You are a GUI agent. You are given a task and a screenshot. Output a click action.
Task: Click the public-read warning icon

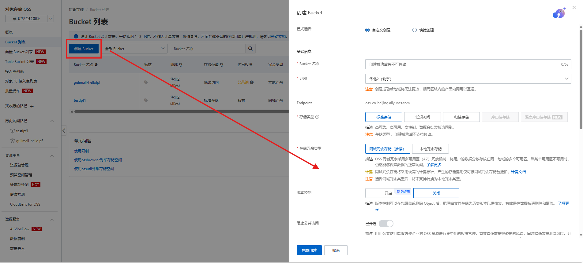point(252,82)
